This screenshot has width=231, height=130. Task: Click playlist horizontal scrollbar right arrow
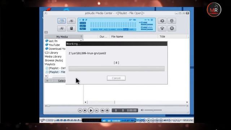pos(187,102)
